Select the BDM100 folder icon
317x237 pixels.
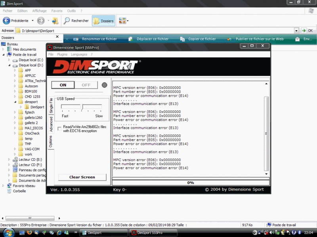(21, 91)
